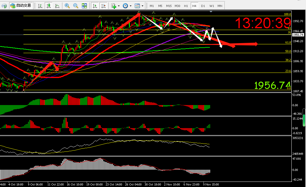The height and width of the screenshot is (187, 306).
Task: Zoom out on the chart
Action: (x=76, y=6)
